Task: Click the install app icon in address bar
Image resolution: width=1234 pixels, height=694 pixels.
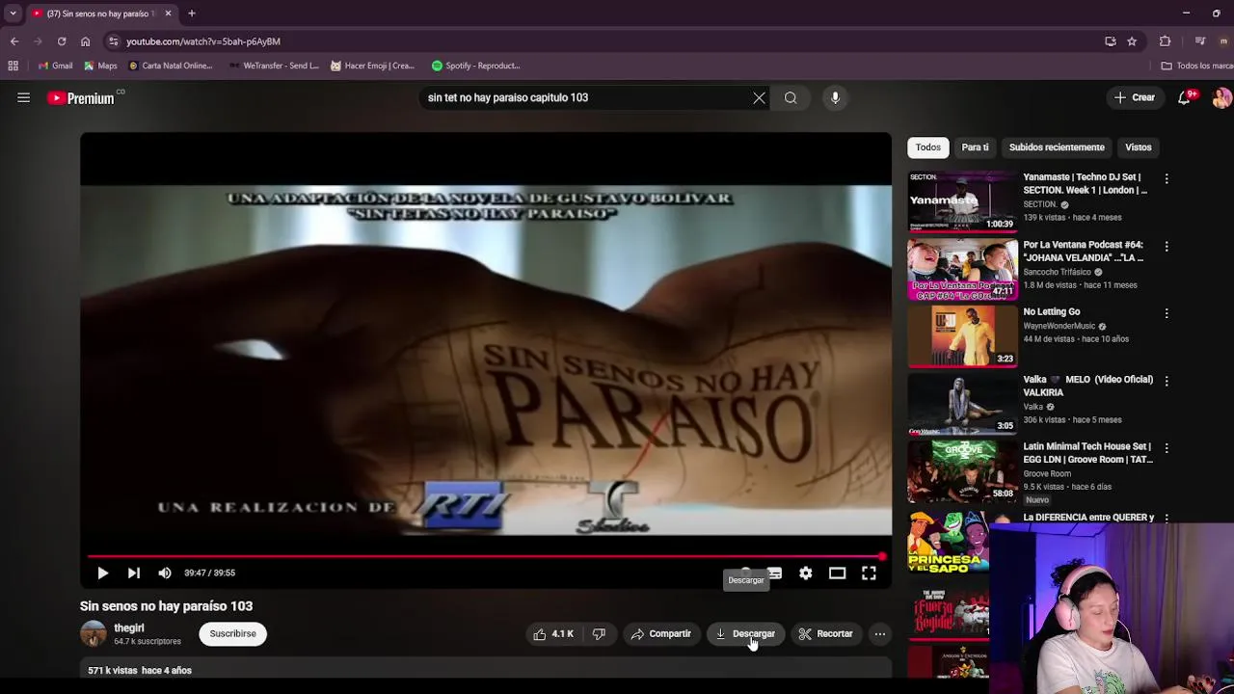Action: [x=1111, y=41]
